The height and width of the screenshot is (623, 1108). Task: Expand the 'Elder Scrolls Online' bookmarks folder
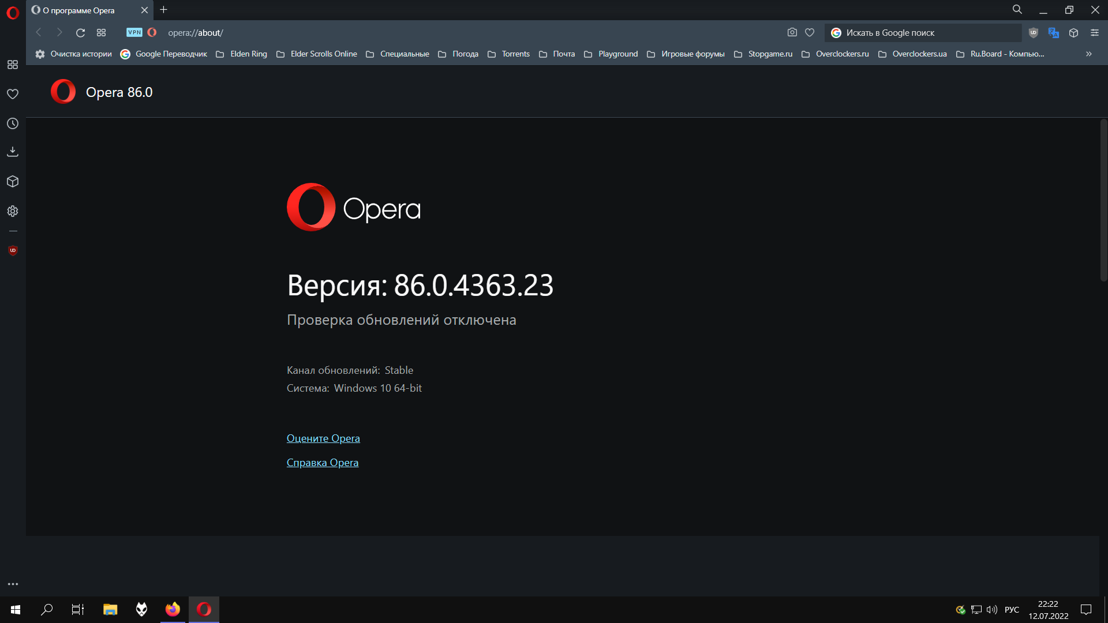317,54
